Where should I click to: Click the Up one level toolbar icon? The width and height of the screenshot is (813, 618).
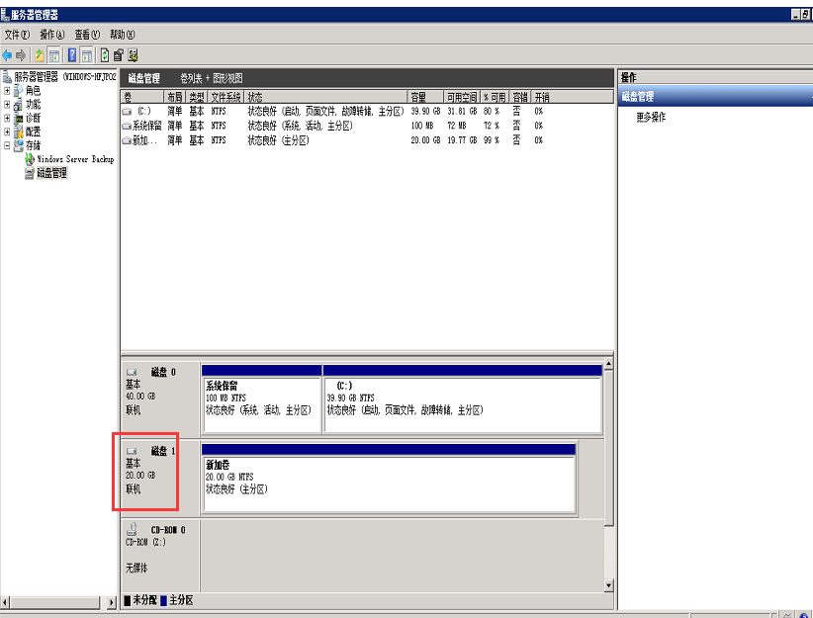click(40, 54)
